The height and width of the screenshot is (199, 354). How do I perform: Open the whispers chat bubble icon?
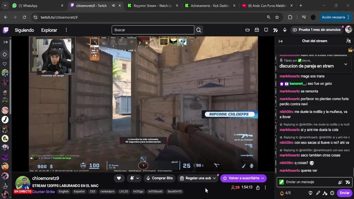(266, 30)
